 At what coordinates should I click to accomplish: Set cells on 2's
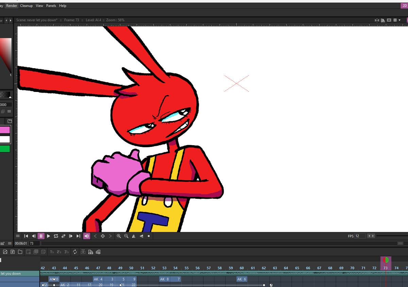(59, 252)
